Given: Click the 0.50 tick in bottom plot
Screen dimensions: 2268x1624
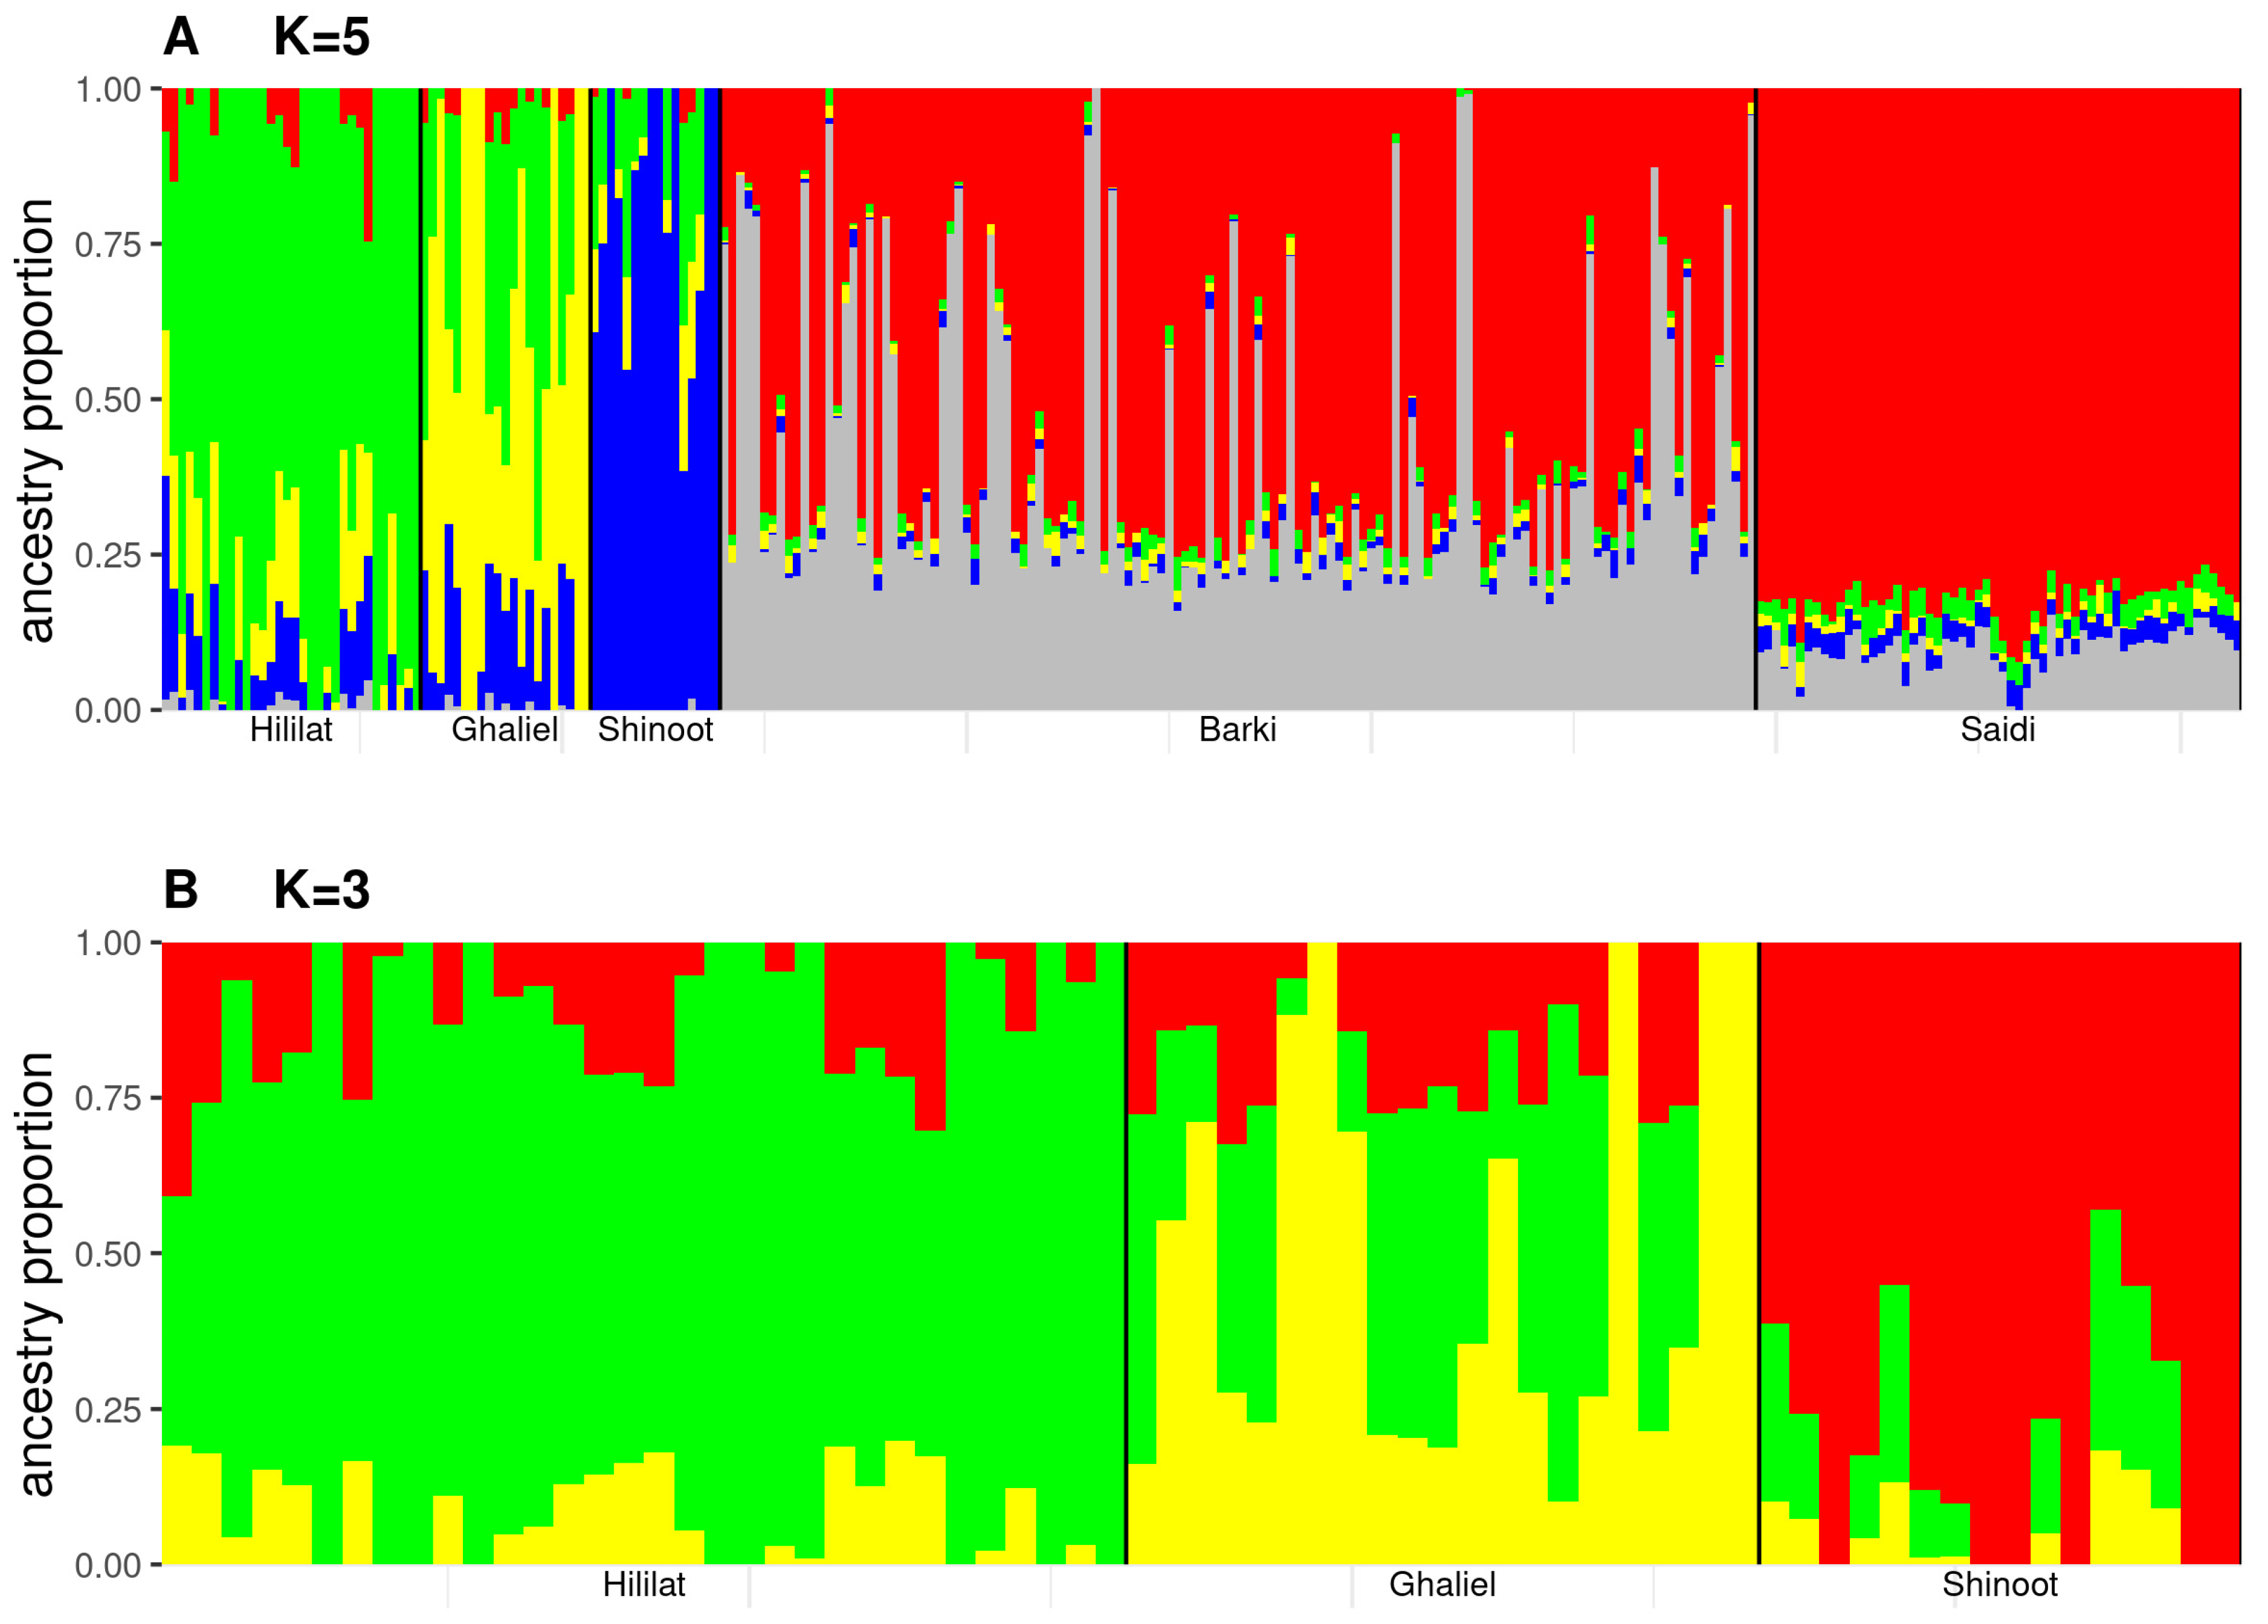Looking at the screenshot, I should [108, 1254].
